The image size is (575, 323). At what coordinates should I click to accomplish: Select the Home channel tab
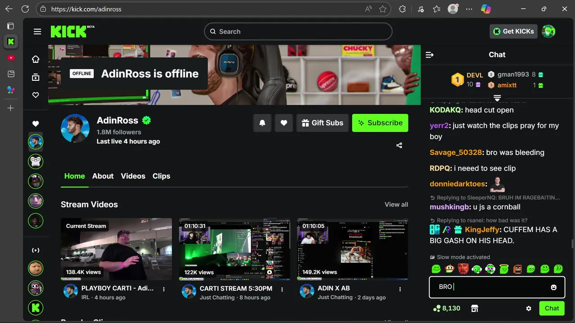click(x=75, y=176)
